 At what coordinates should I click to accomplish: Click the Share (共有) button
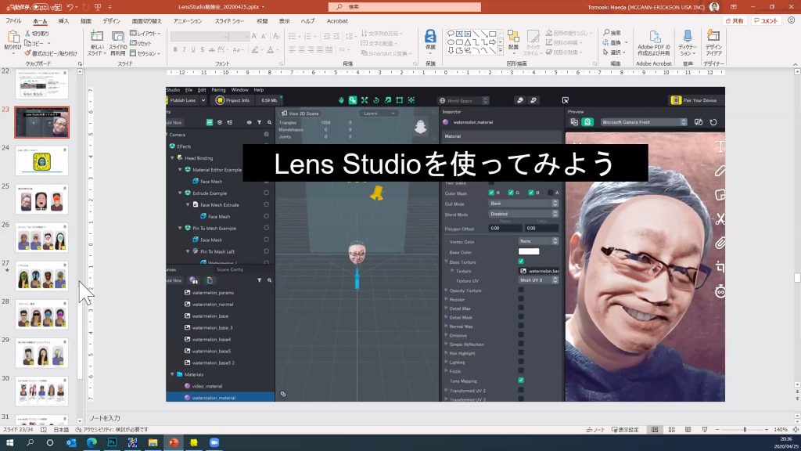click(735, 21)
